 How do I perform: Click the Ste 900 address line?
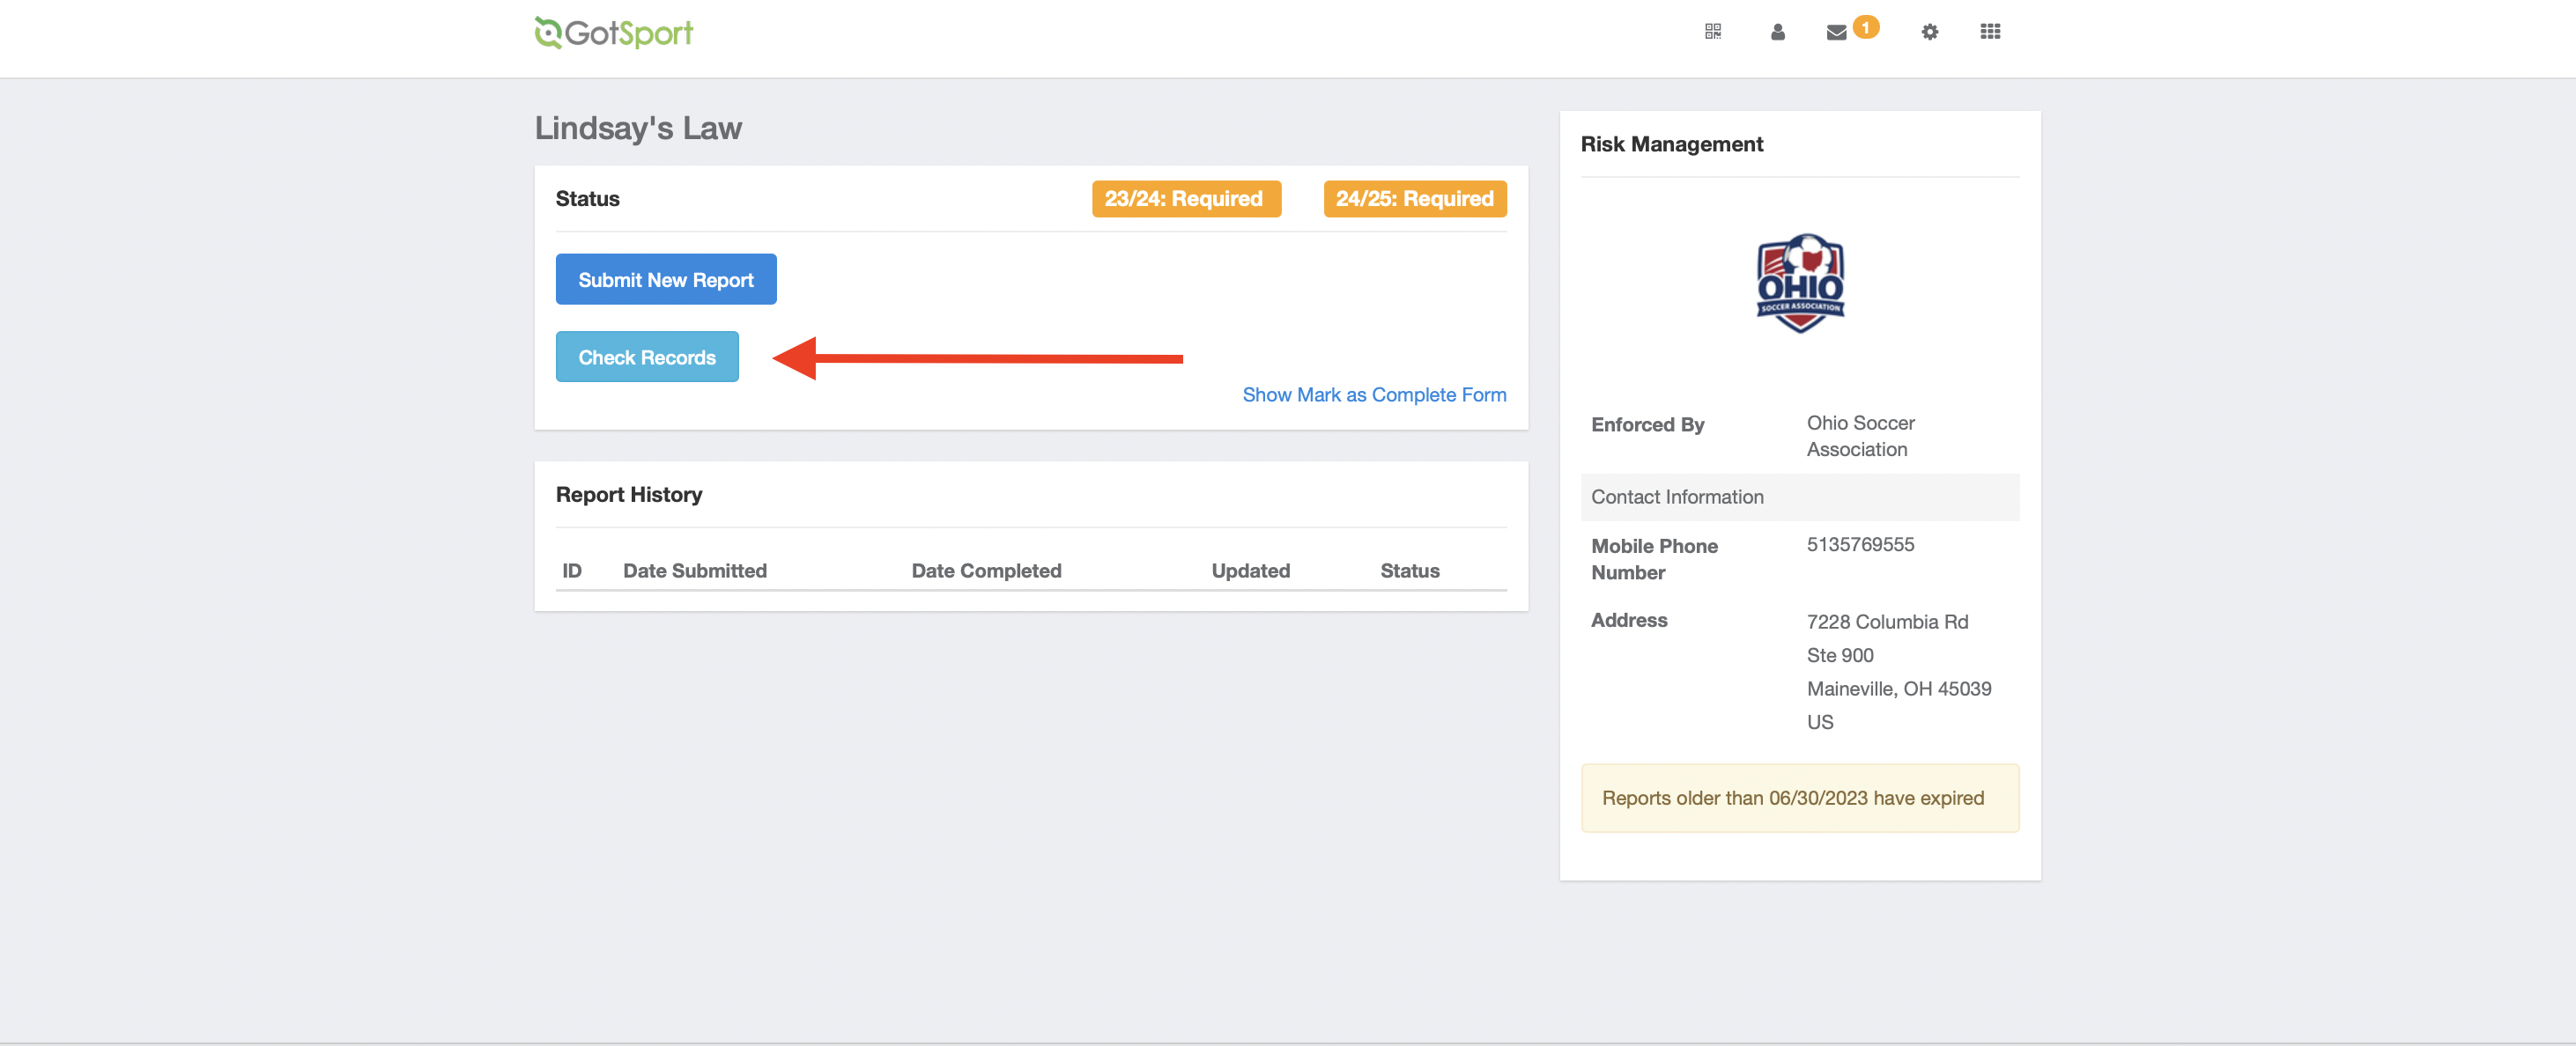tap(1839, 654)
